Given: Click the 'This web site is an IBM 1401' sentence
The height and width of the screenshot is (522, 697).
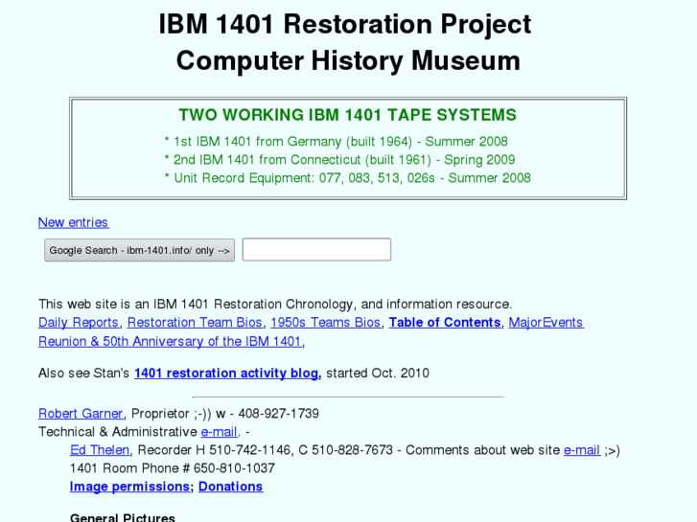Looking at the screenshot, I should pos(275,305).
